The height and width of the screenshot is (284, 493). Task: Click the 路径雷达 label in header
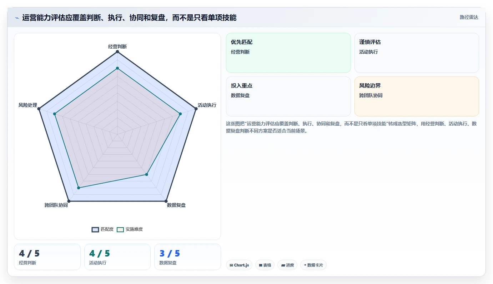tap(469, 17)
